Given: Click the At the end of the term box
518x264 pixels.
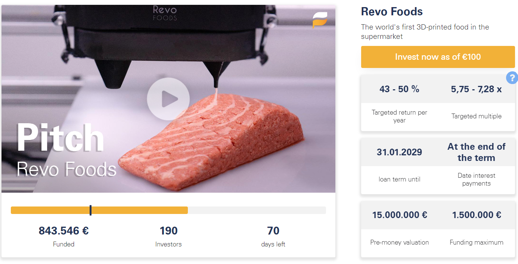Looking at the screenshot, I should (476, 152).
